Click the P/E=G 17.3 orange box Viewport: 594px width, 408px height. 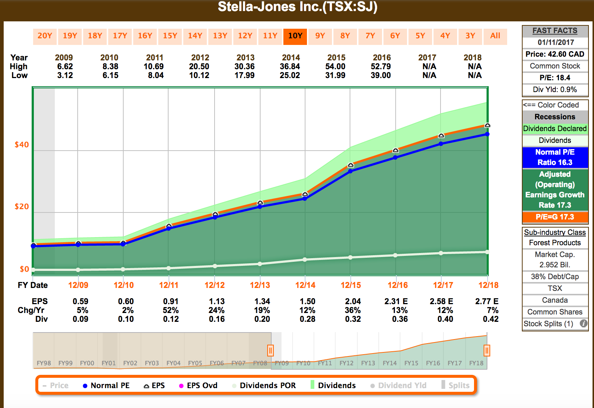[555, 217]
